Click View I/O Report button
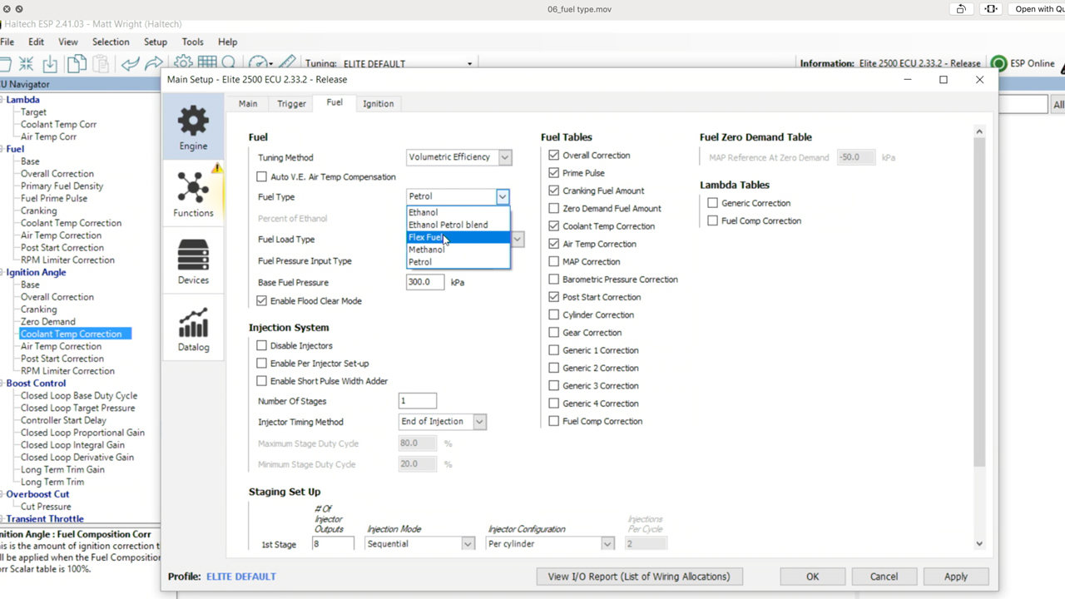The image size is (1065, 599). click(638, 577)
